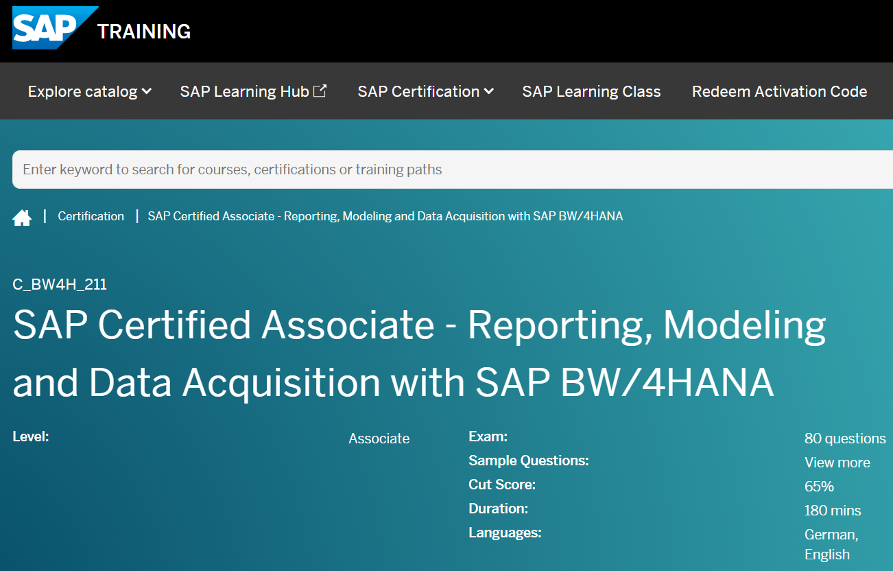Select the exam code C_BW4H_211
The image size is (893, 571).
tap(60, 284)
